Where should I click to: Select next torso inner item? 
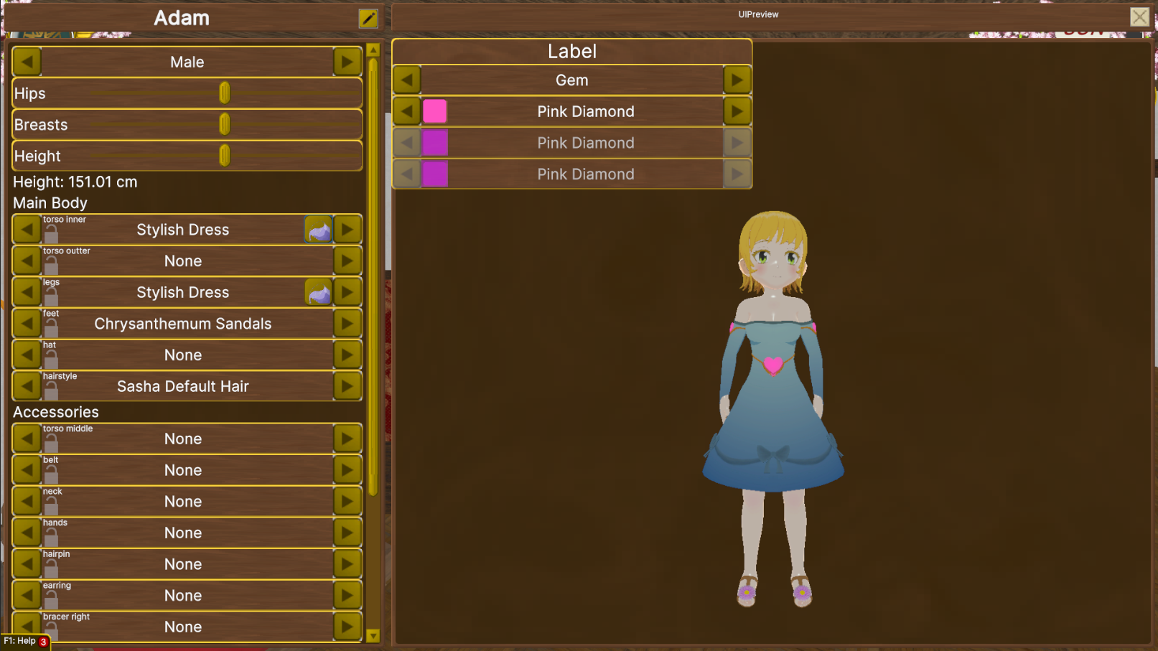click(347, 230)
